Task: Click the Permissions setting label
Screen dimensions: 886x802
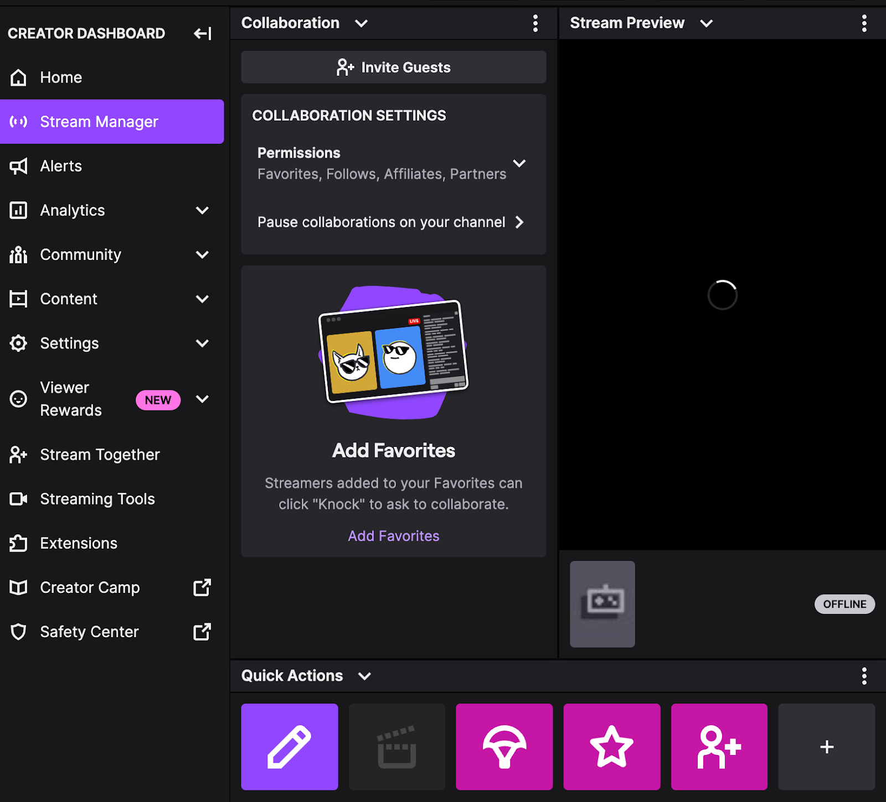Action: click(299, 153)
